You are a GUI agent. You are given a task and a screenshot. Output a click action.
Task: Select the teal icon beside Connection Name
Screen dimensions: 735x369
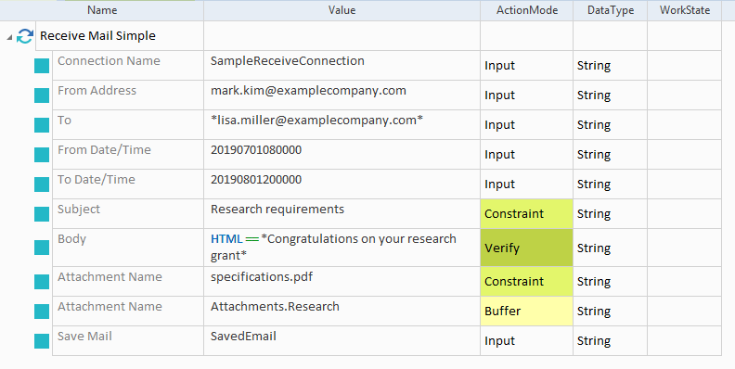click(x=42, y=66)
